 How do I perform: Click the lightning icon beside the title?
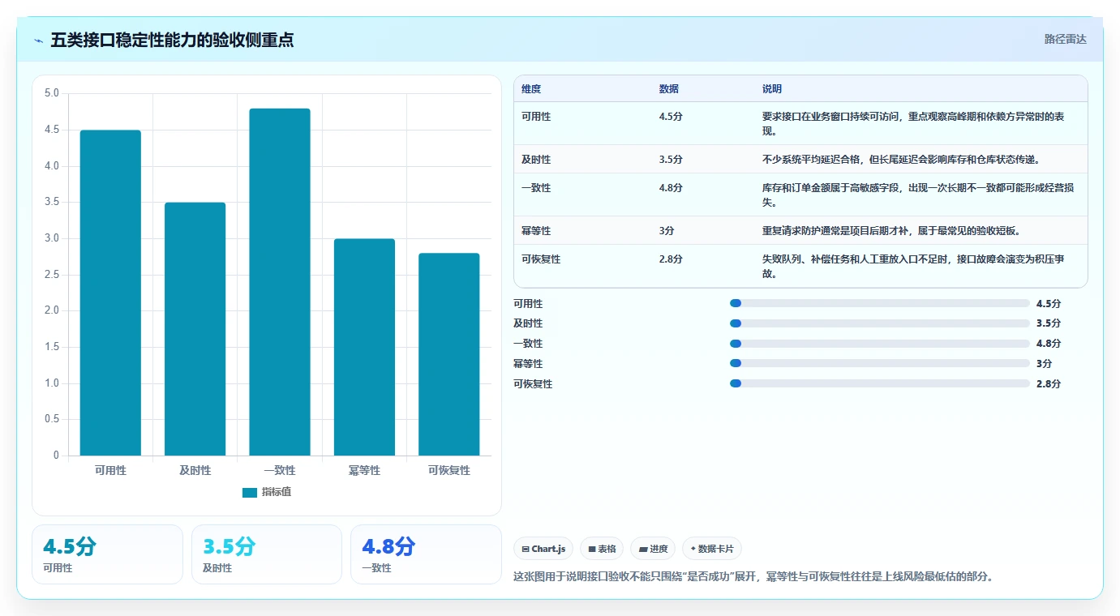coord(38,40)
